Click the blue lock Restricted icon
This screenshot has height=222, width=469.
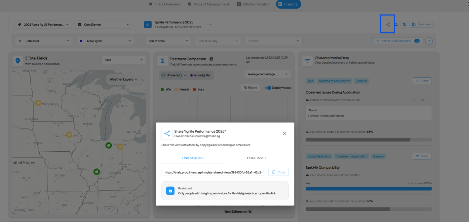point(170,191)
